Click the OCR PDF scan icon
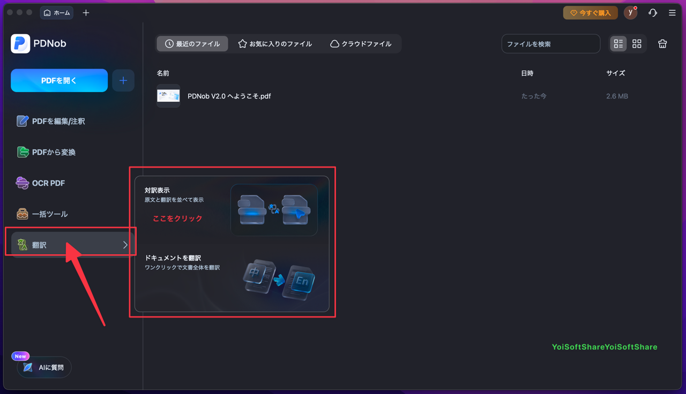Image resolution: width=686 pixels, height=394 pixels. pos(23,183)
